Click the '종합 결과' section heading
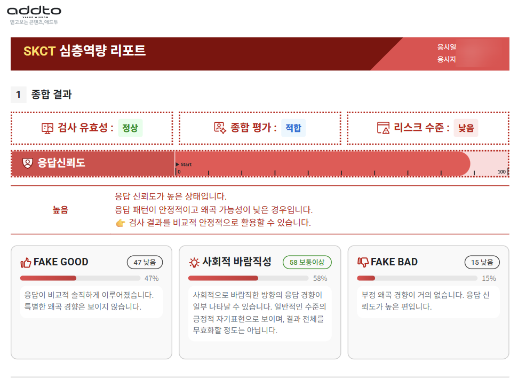This screenshot has width=518, height=378. (x=51, y=94)
